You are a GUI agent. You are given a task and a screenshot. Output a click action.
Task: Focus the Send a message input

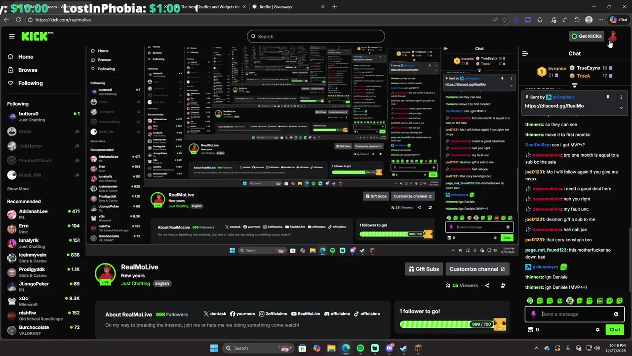(x=575, y=314)
